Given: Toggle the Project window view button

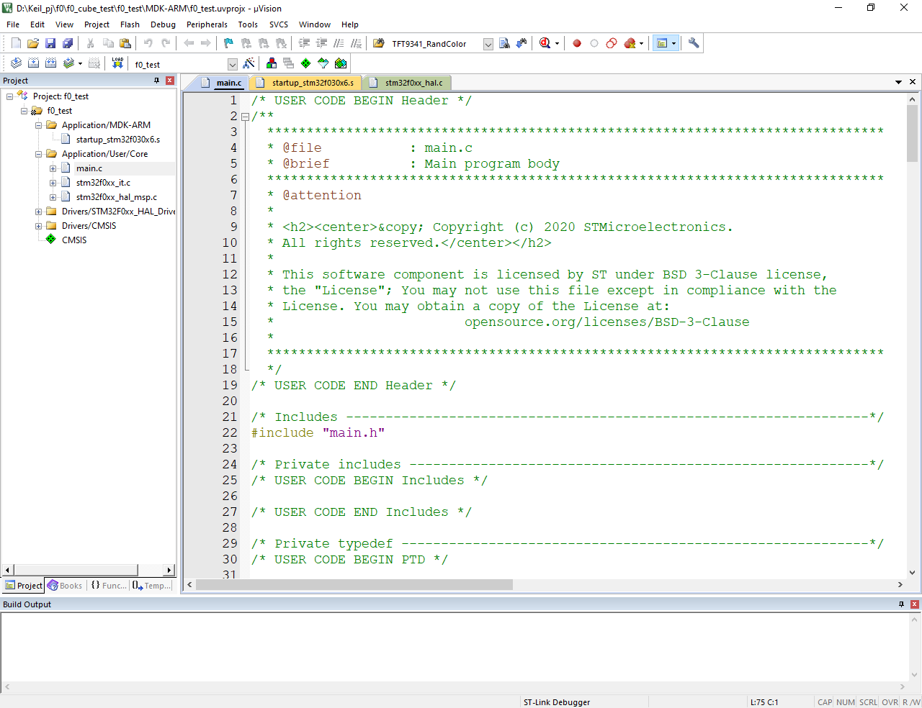Looking at the screenshot, I should tap(662, 43).
